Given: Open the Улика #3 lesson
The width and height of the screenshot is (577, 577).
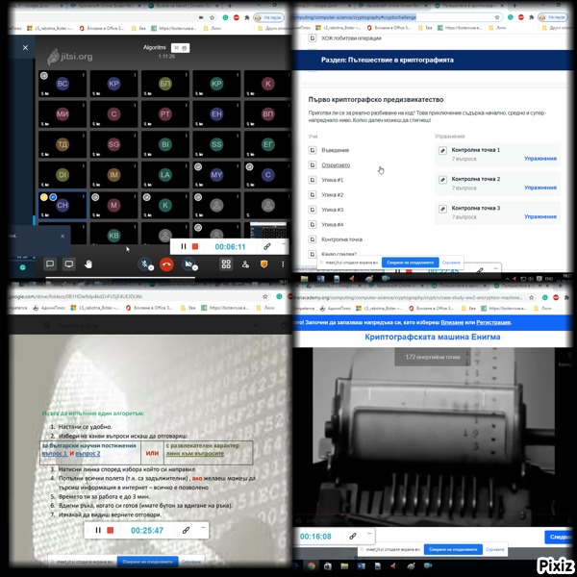Looking at the screenshot, I should coord(332,210).
